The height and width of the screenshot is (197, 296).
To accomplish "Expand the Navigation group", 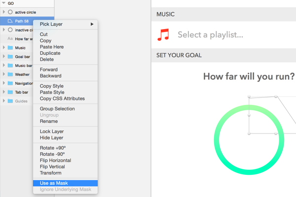I will (4, 83).
